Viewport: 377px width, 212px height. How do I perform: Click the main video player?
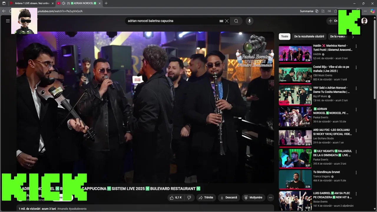pos(145,107)
